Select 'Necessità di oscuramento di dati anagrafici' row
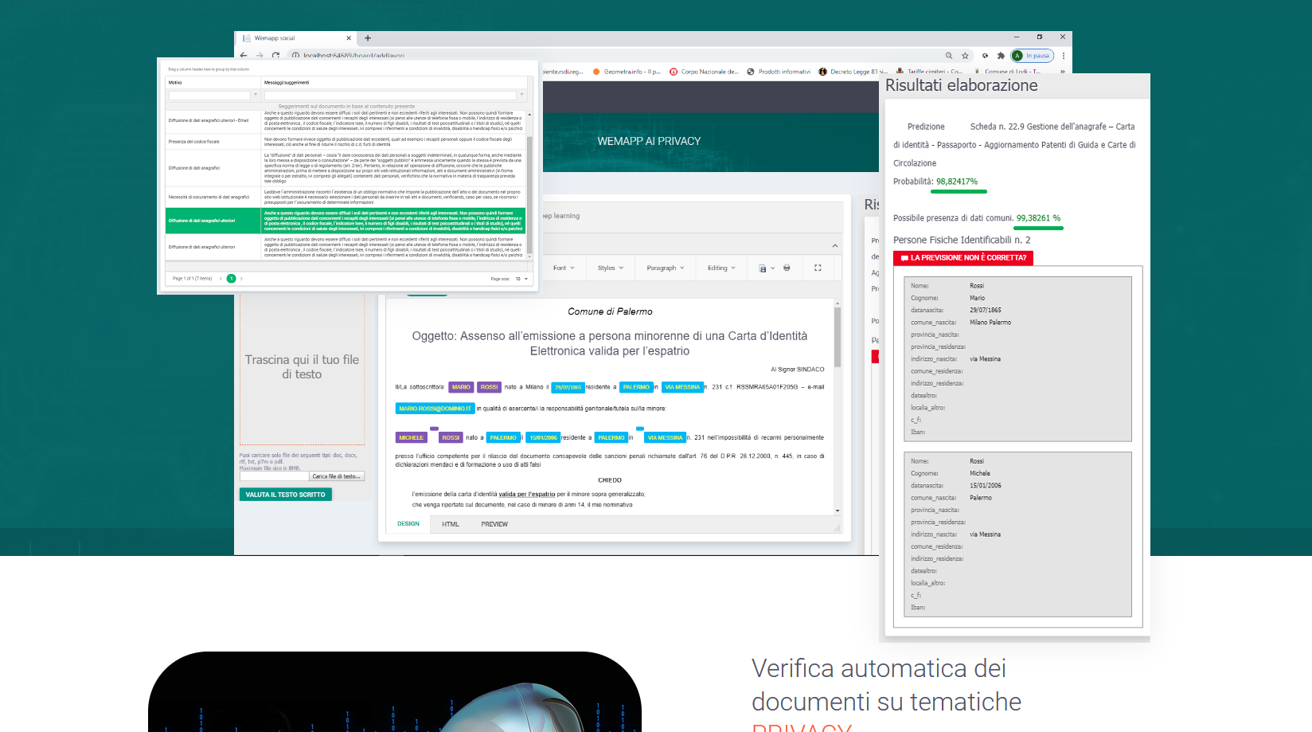 tap(346, 197)
